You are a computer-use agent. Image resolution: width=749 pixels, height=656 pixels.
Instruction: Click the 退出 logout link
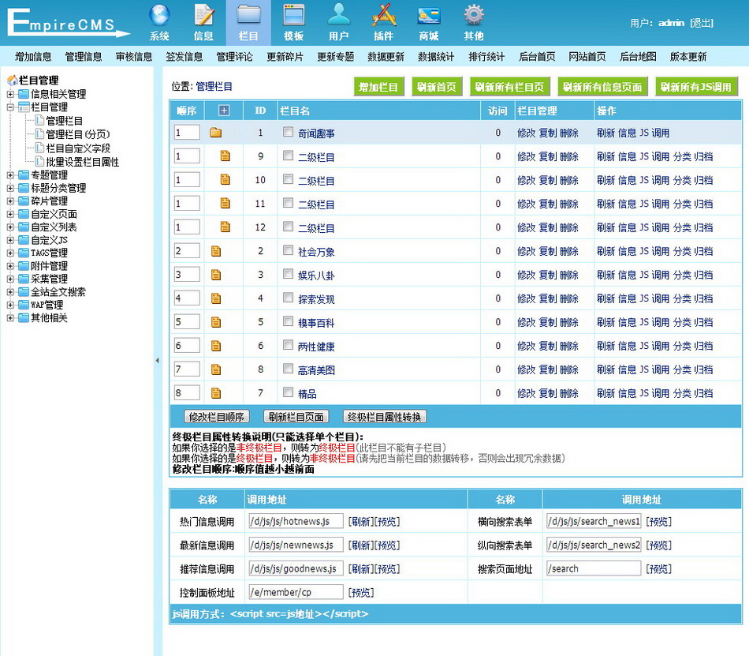[x=702, y=23]
